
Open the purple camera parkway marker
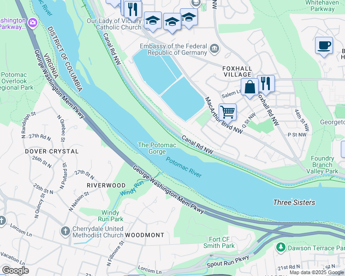point(33,23)
